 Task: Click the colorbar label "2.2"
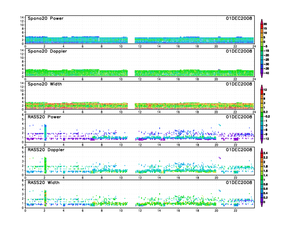[265, 158]
